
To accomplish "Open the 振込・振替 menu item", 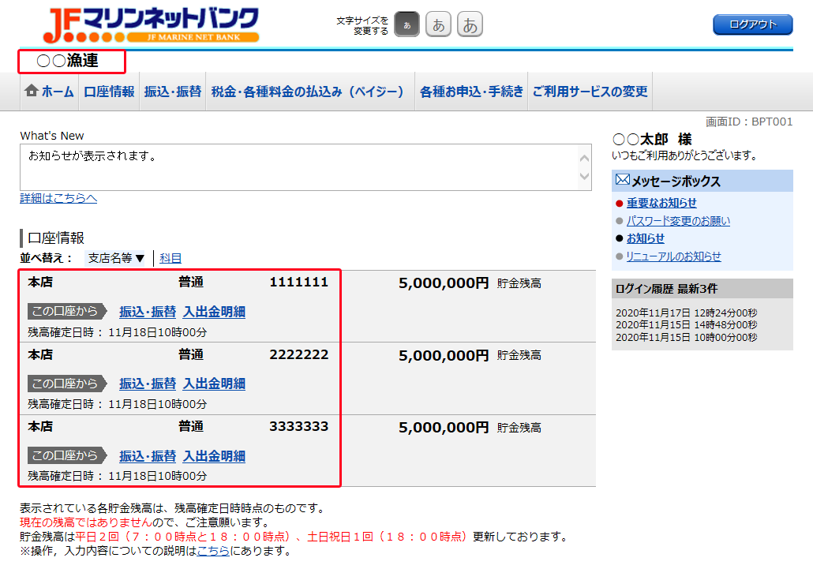I will pos(173,92).
